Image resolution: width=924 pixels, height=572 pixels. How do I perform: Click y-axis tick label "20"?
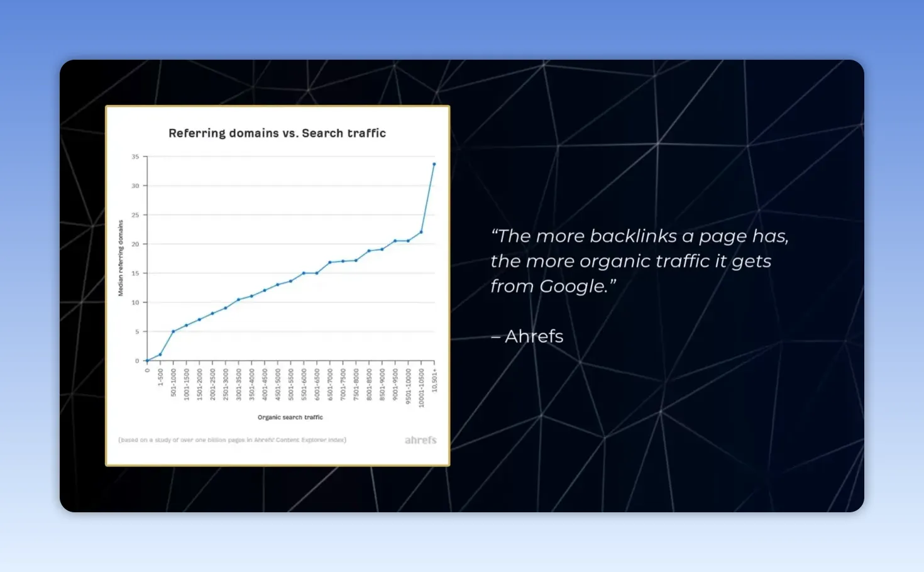tap(135, 245)
